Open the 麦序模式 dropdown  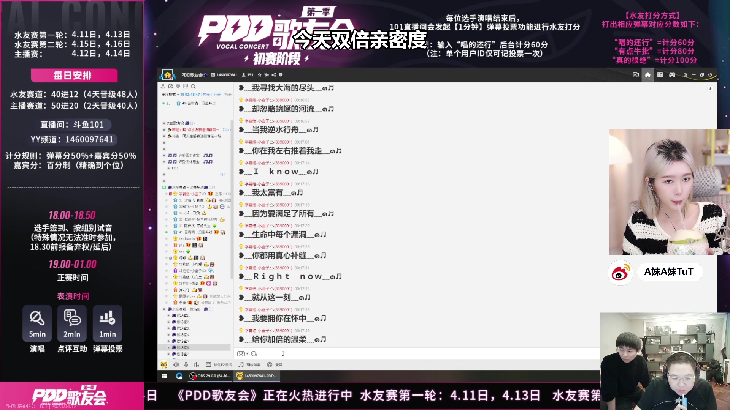[170, 95]
